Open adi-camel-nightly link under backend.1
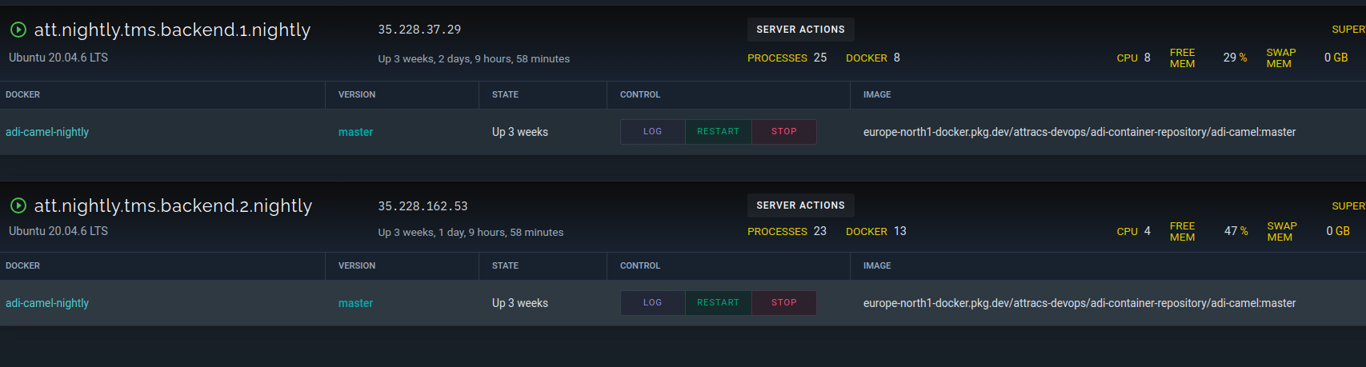The height and width of the screenshot is (367, 1366). point(47,132)
